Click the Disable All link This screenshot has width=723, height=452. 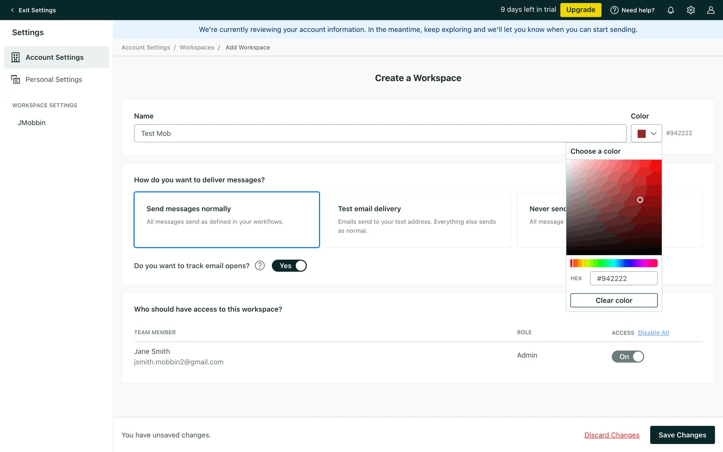tap(653, 333)
